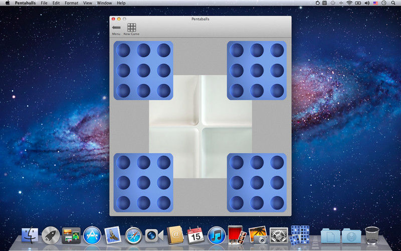This screenshot has height=251, width=401.
Task: Open the View menu
Action: (x=87, y=3)
